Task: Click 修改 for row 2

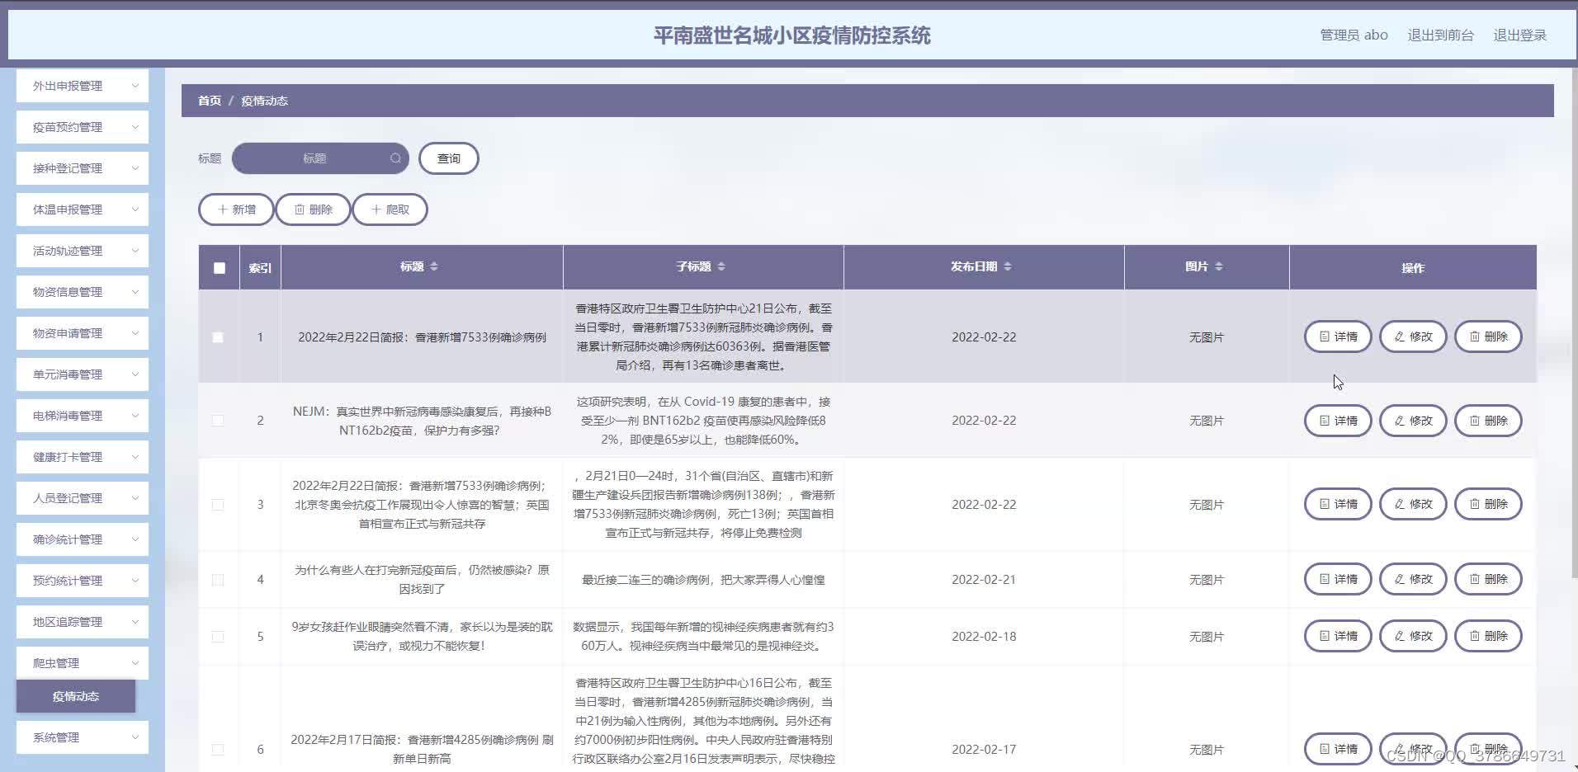Action: click(x=1413, y=421)
